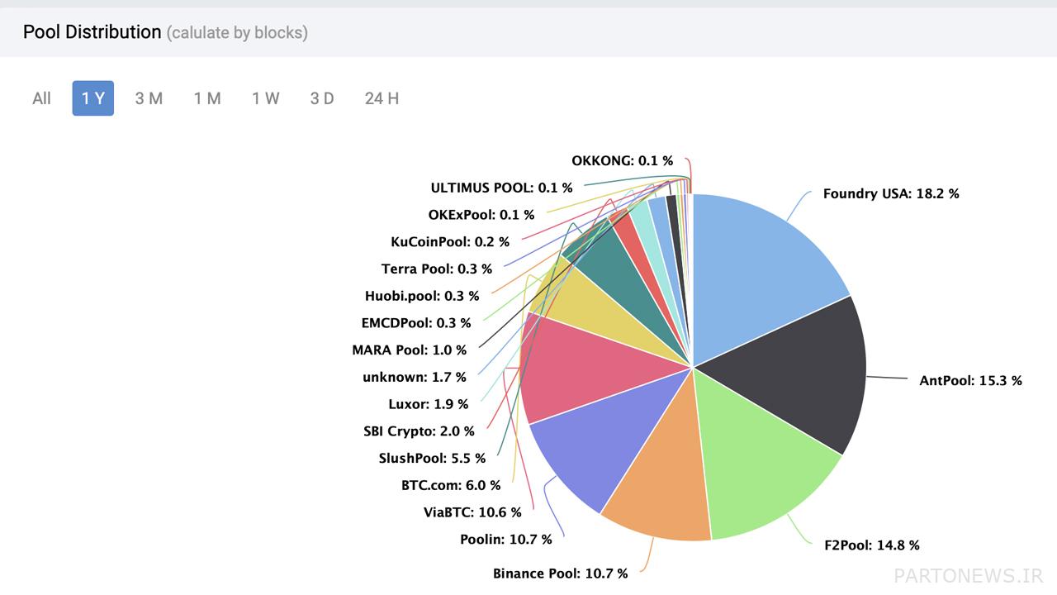The image size is (1057, 595).
Task: Click the 'unknown: 1.7 %' label
Action: tap(414, 377)
